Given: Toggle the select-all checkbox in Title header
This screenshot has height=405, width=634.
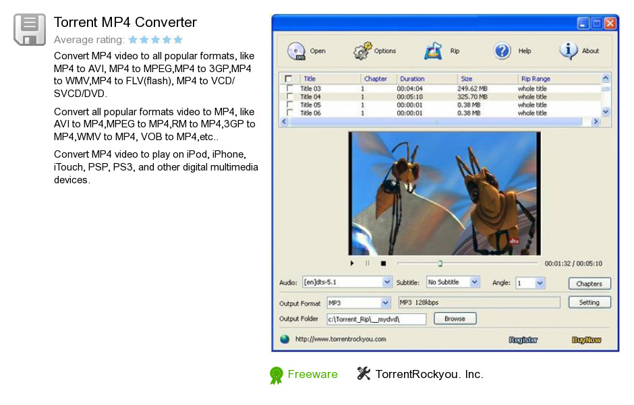Looking at the screenshot, I should [288, 79].
